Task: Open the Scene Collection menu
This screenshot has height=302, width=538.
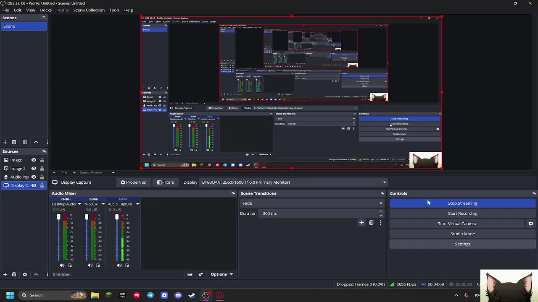Action: (89, 10)
